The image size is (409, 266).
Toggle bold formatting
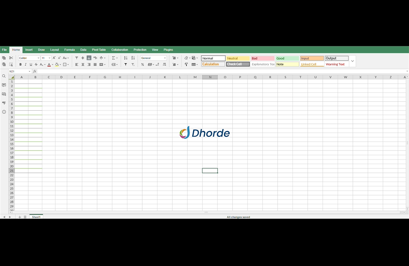tap(20, 64)
